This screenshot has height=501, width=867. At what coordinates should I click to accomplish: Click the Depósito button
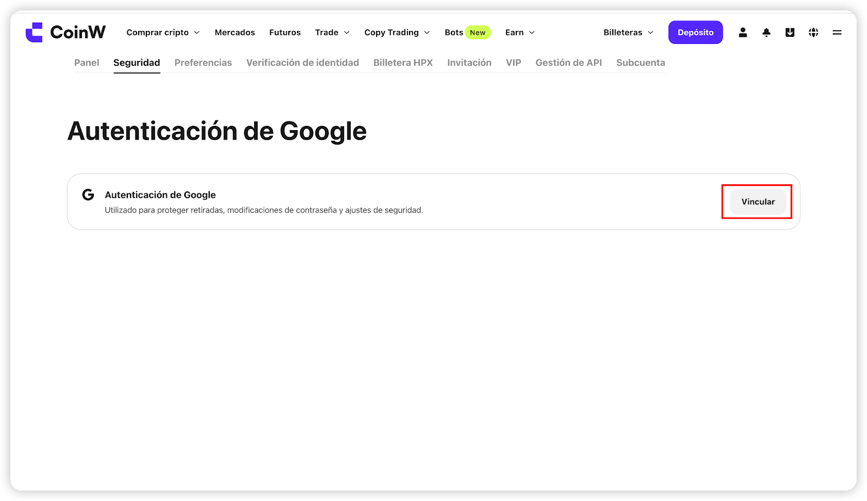[x=695, y=33]
